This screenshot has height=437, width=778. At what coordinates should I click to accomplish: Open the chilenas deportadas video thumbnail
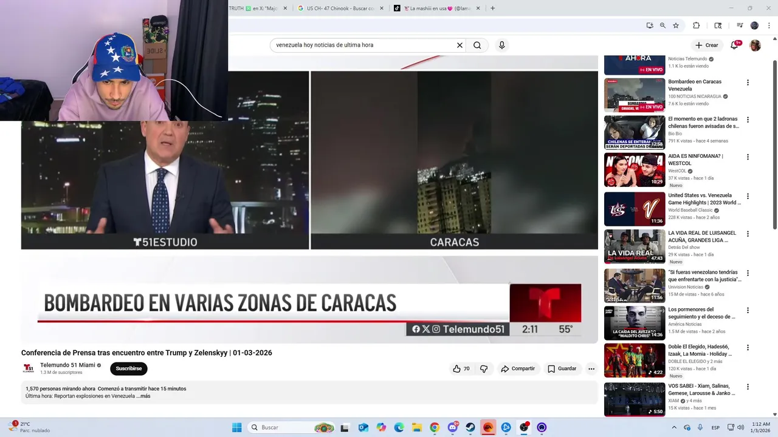point(635,132)
